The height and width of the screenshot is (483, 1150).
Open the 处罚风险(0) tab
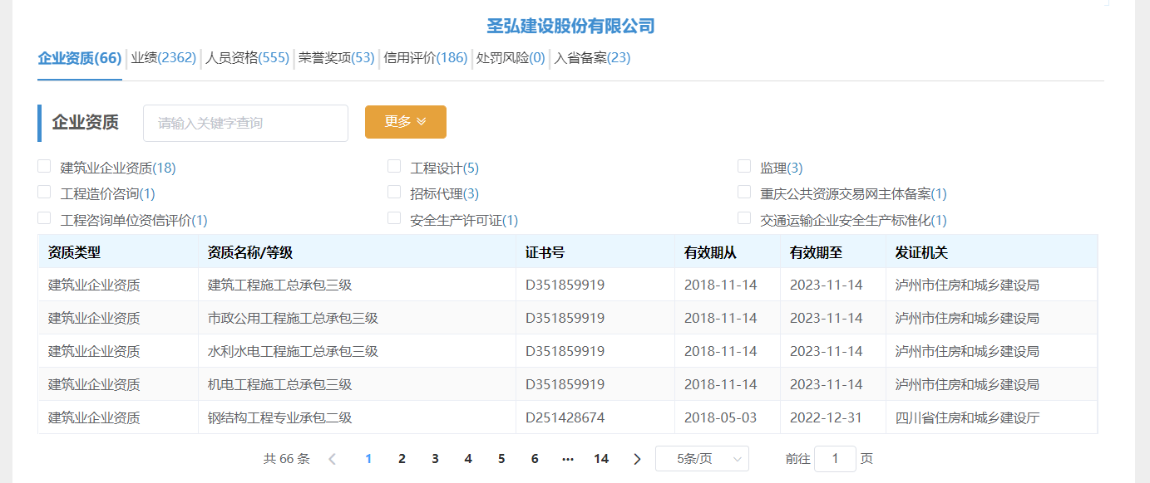511,58
